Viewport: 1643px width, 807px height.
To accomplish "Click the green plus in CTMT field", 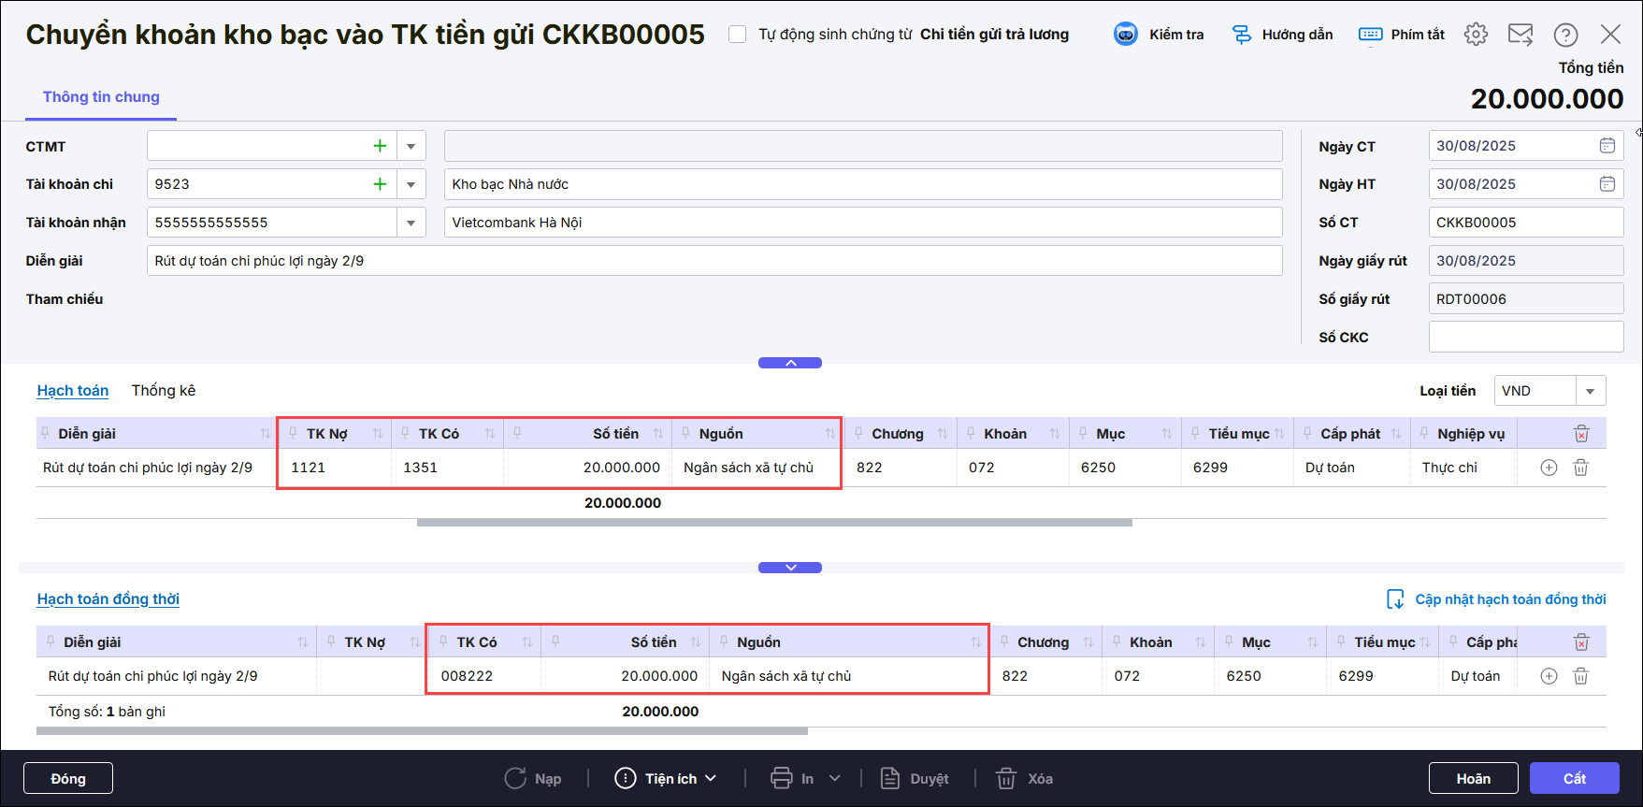I will pos(380,146).
